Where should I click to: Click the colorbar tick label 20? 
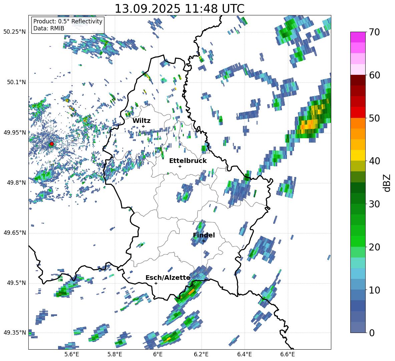pyautogui.click(x=374, y=247)
